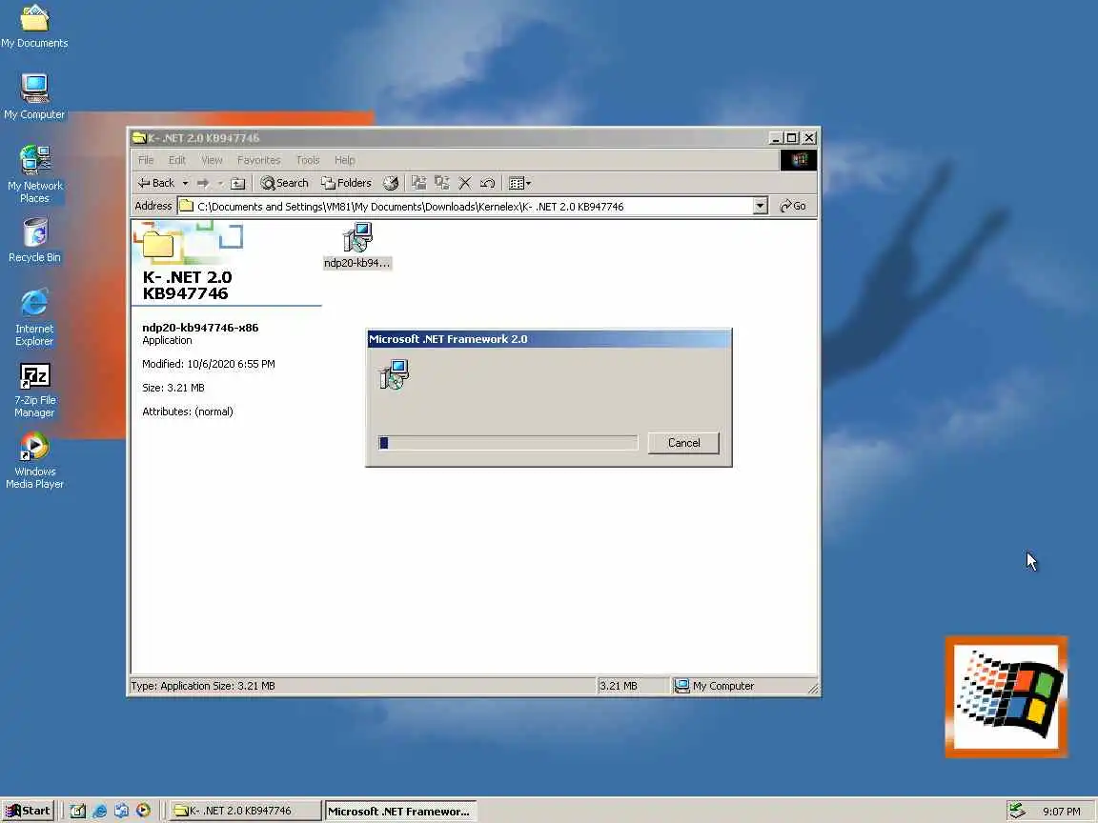The height and width of the screenshot is (823, 1098).
Task: Toggle the Folders pane
Action: click(346, 183)
